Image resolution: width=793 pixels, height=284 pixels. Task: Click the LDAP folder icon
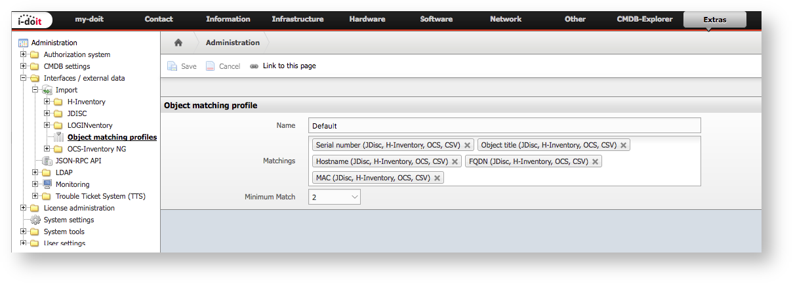(x=47, y=172)
